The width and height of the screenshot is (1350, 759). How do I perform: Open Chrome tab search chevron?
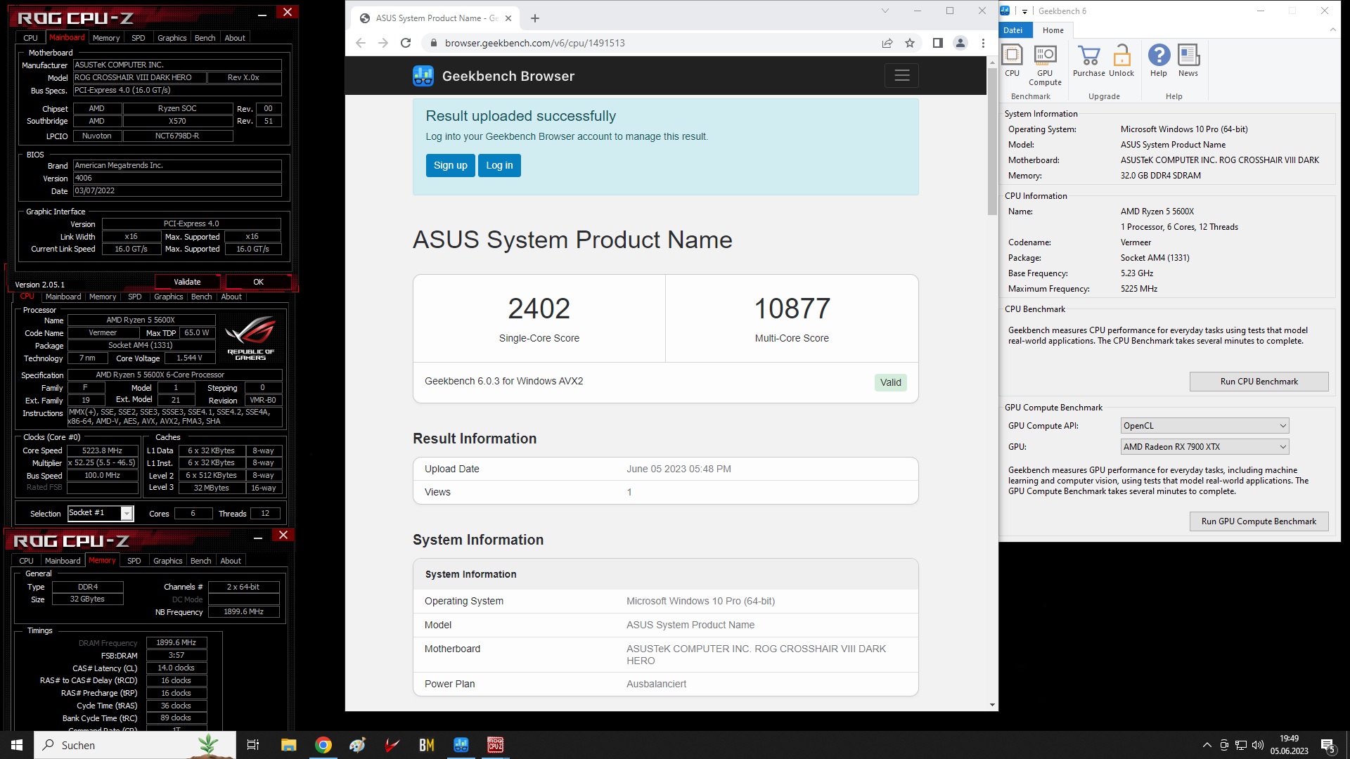[885, 11]
